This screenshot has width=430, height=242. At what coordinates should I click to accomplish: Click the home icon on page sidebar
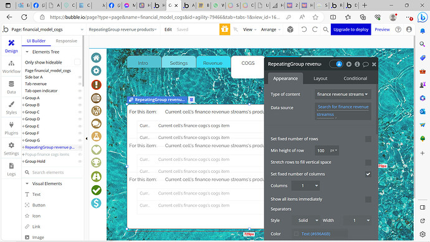tap(96, 58)
